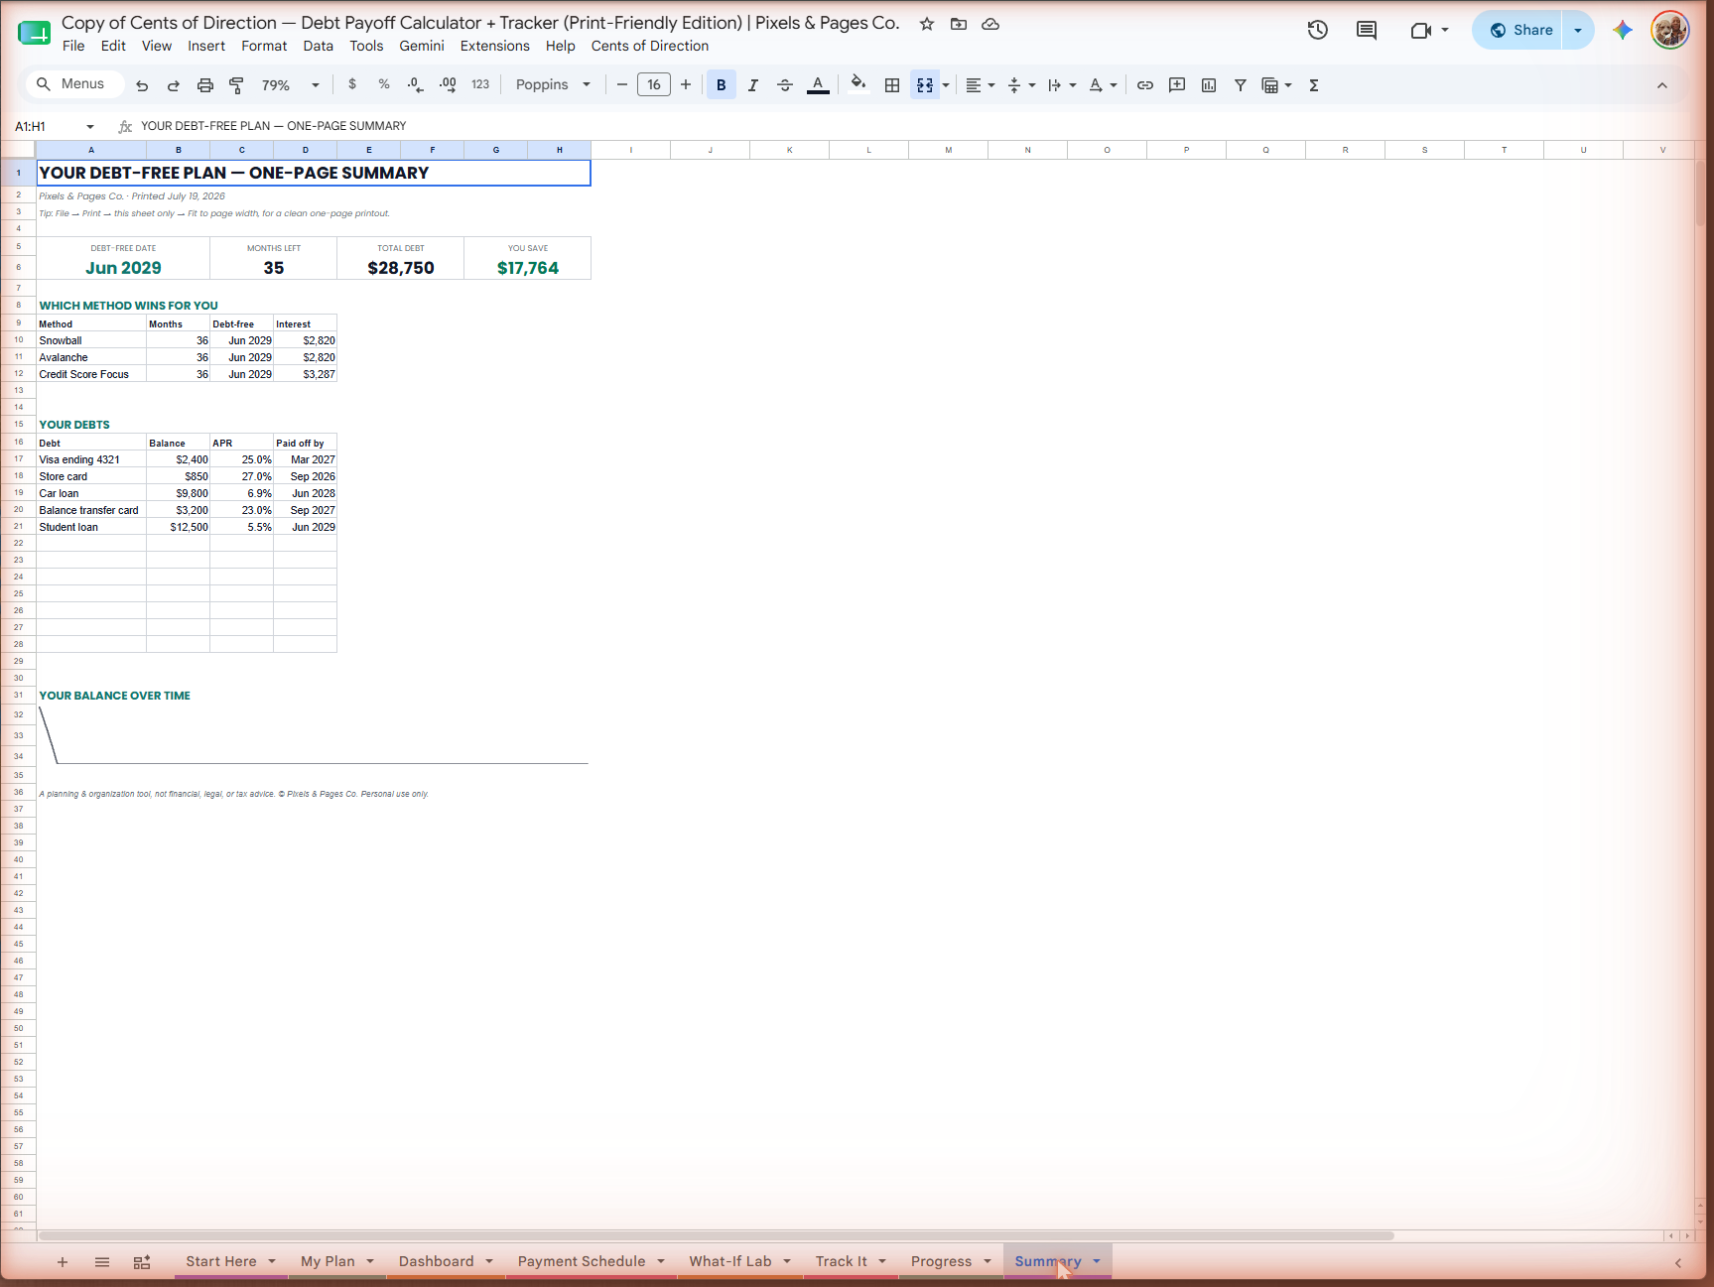Decrease decimal places icon
The image size is (1714, 1287).
[x=416, y=84]
